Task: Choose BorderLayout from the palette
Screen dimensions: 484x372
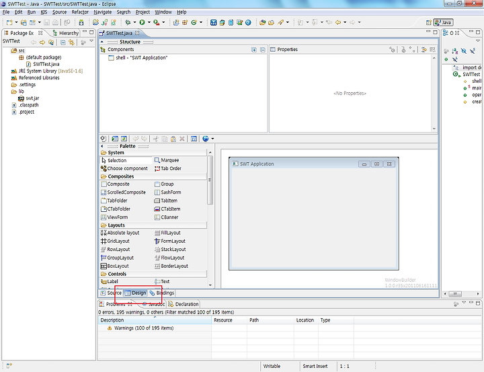Action: coord(171,266)
